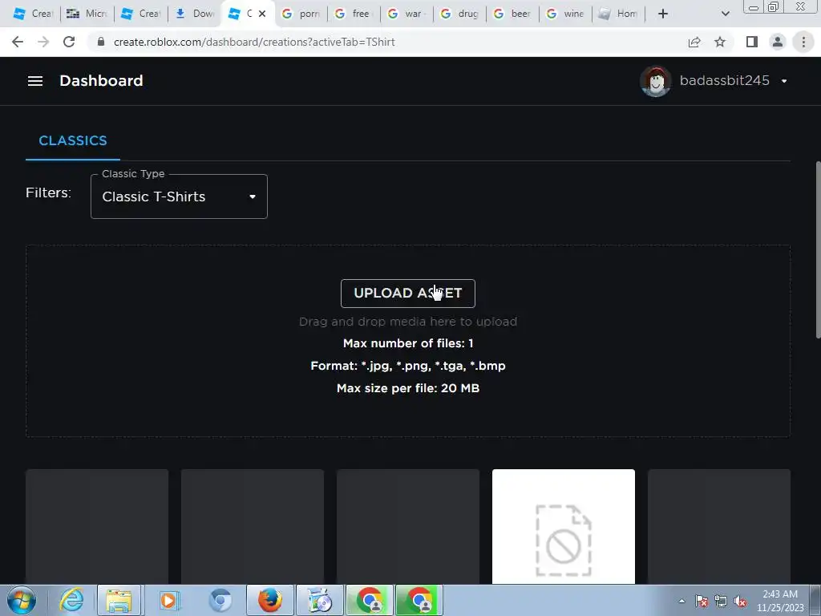Image resolution: width=821 pixels, height=616 pixels.
Task: Open a new tab with the plus button
Action: pyautogui.click(x=663, y=14)
